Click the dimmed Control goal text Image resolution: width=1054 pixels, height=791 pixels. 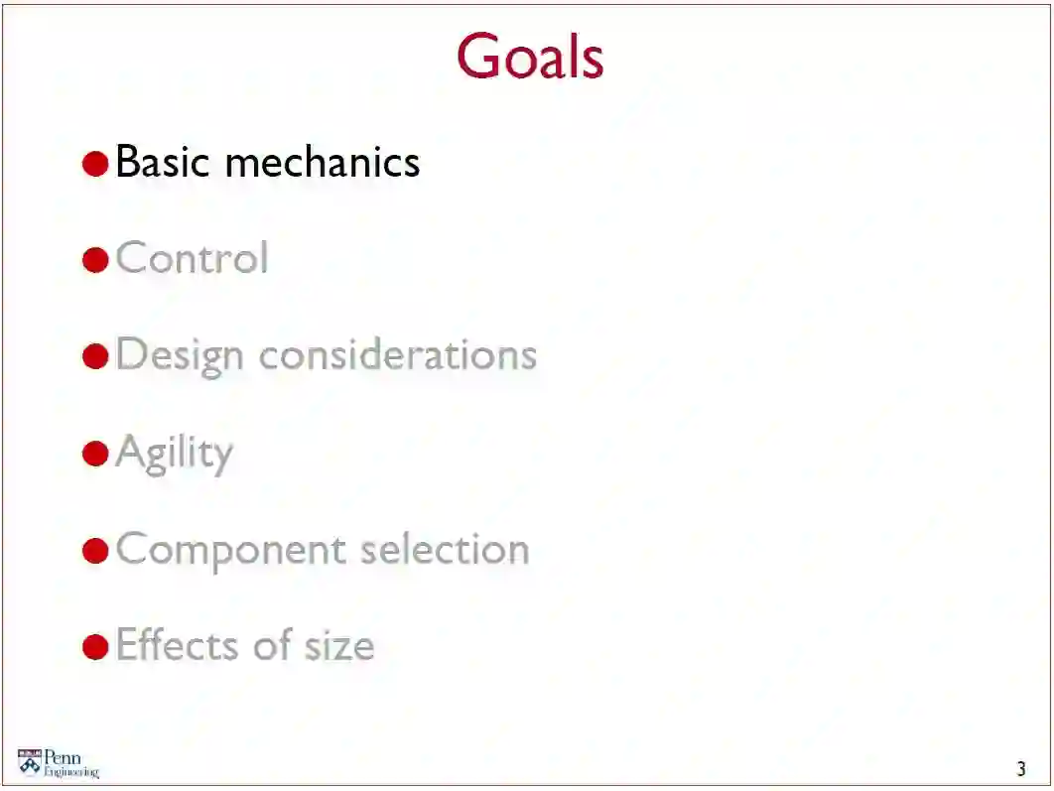pyautogui.click(x=193, y=258)
